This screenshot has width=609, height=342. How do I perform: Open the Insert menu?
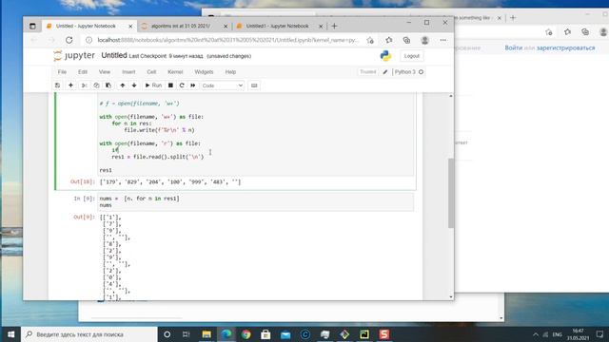point(128,72)
